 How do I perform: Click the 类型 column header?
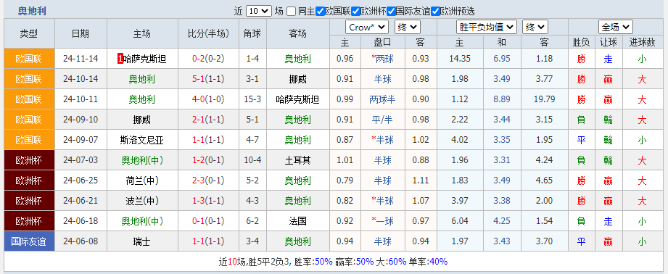(29, 33)
